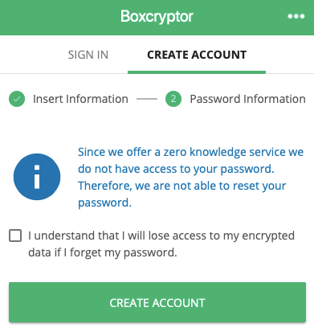Click the line connecting the two steps
This screenshot has height=336, width=314.
tap(147, 99)
